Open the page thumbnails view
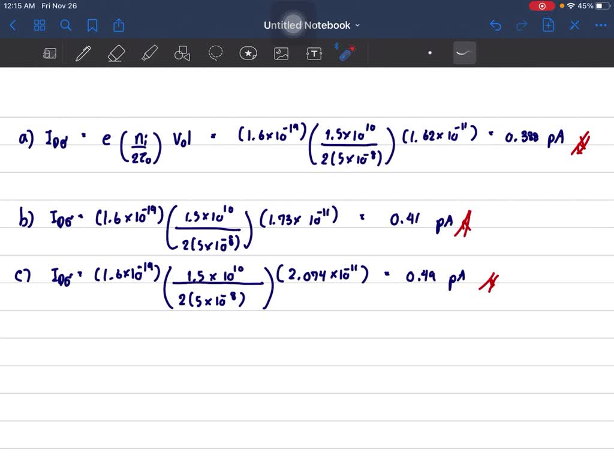The height and width of the screenshot is (461, 614). click(40, 25)
